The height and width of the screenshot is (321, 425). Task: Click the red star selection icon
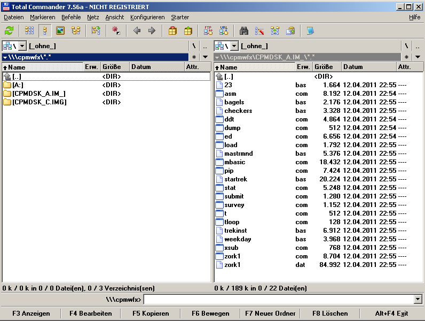pos(116,30)
